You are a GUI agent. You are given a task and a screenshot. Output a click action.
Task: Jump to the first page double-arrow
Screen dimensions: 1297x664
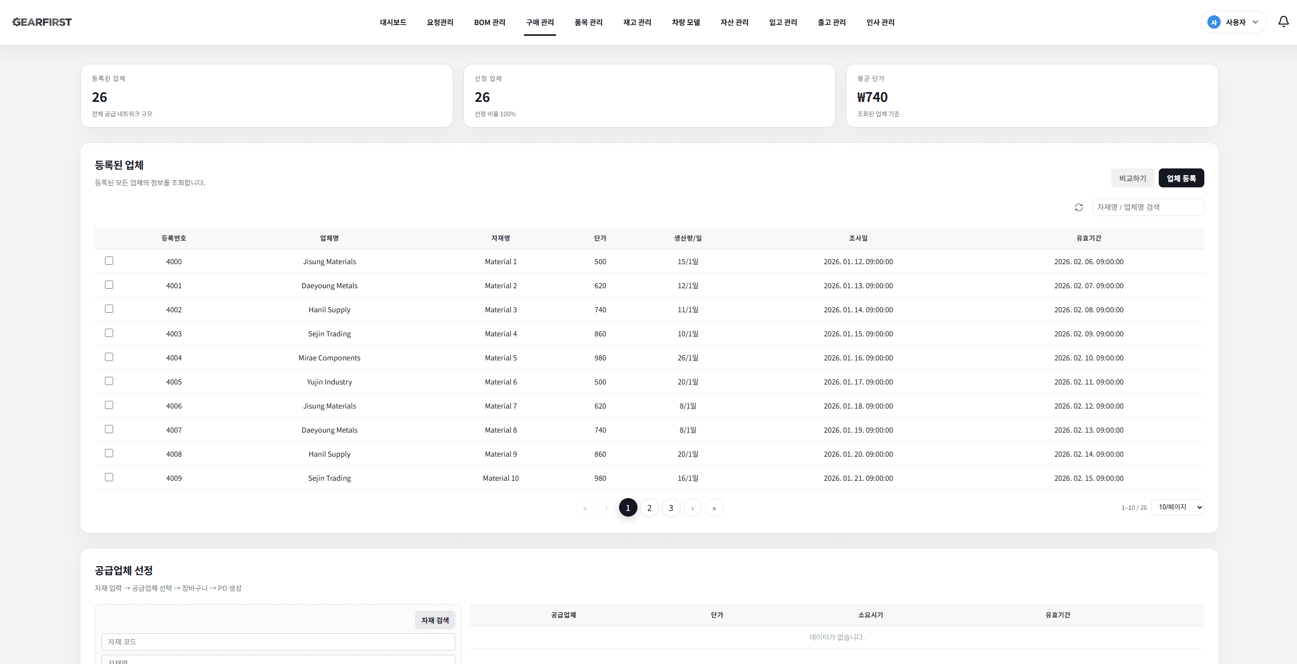(585, 508)
